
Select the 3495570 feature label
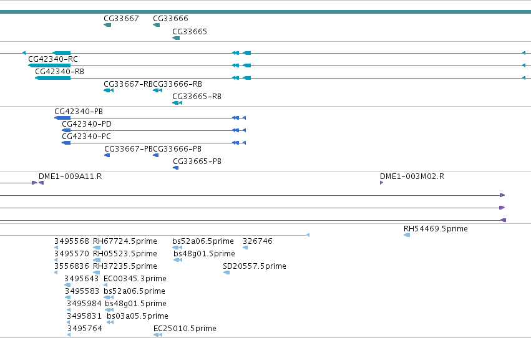(x=72, y=254)
